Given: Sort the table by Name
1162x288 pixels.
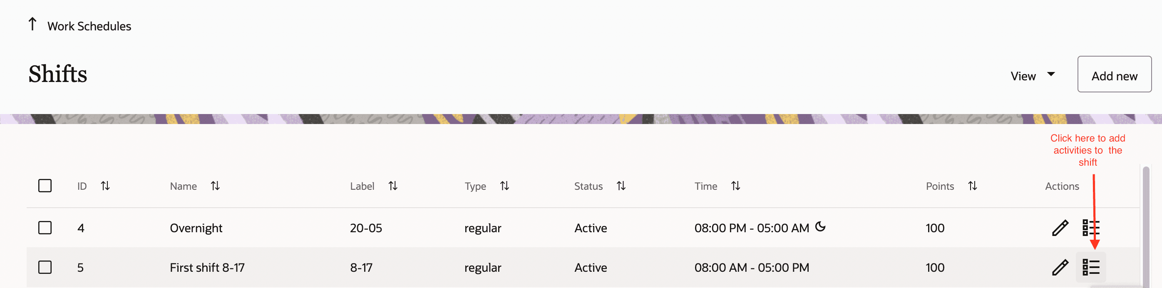Looking at the screenshot, I should pos(215,186).
